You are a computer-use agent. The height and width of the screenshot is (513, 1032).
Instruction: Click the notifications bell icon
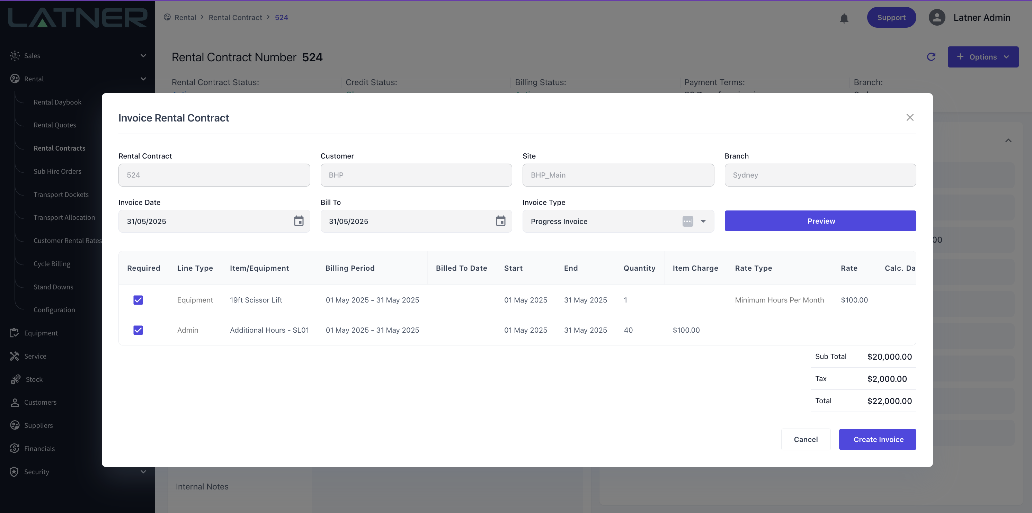844,18
